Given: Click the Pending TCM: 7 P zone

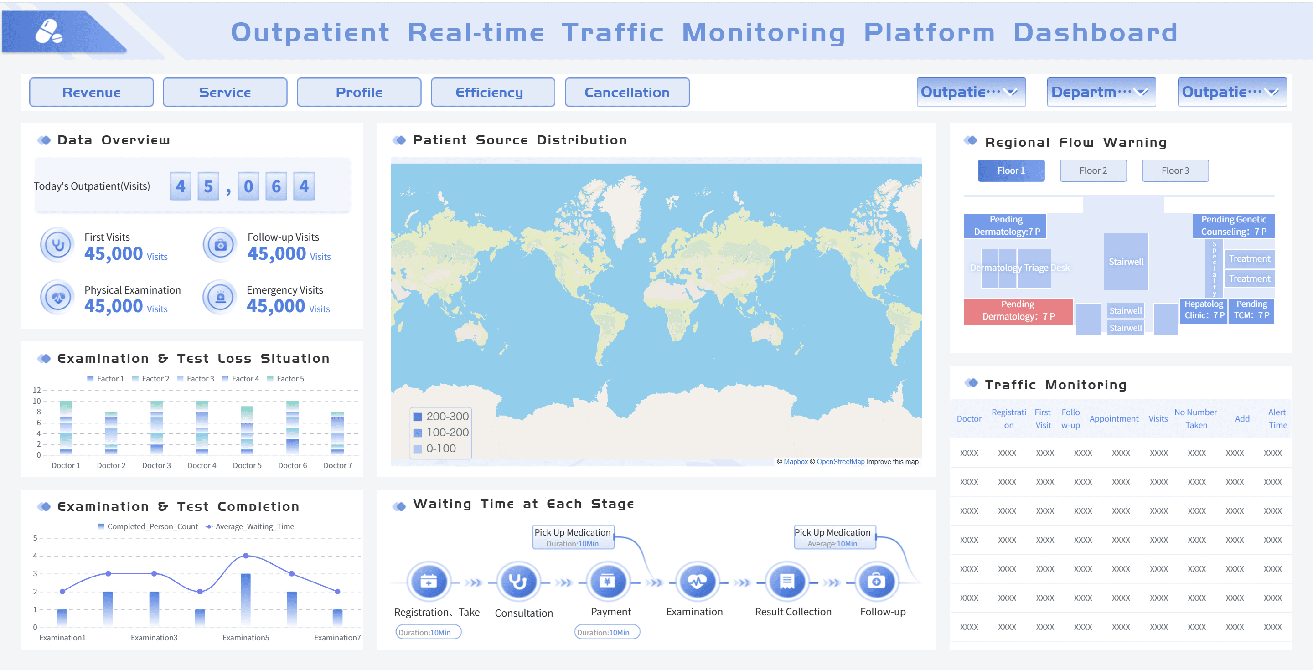Looking at the screenshot, I should (x=1251, y=310).
